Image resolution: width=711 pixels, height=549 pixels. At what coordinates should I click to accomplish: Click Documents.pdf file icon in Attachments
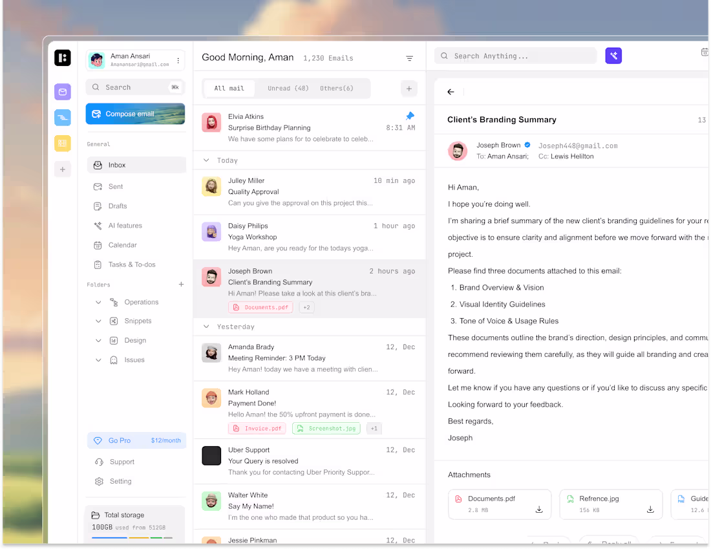(458, 499)
